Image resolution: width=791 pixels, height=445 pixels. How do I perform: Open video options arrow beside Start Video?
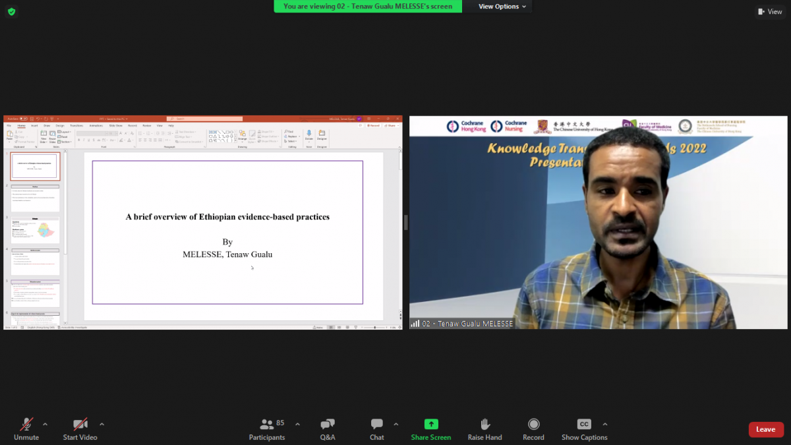pyautogui.click(x=102, y=424)
